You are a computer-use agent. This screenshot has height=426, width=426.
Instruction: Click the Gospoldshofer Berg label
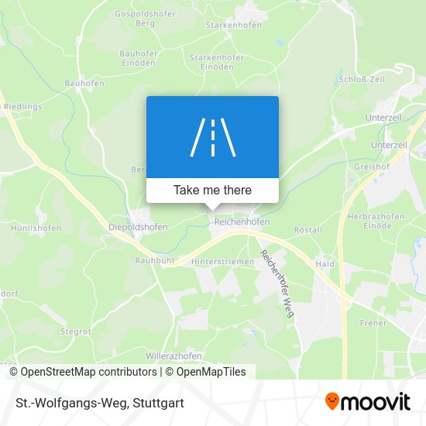145,19
